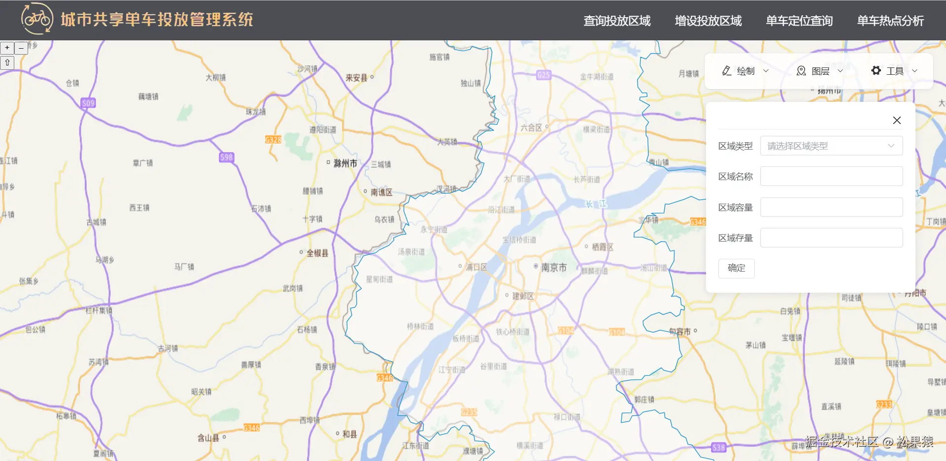Zoom in the map with plus button
The height and width of the screenshot is (461, 946).
pyautogui.click(x=7, y=48)
